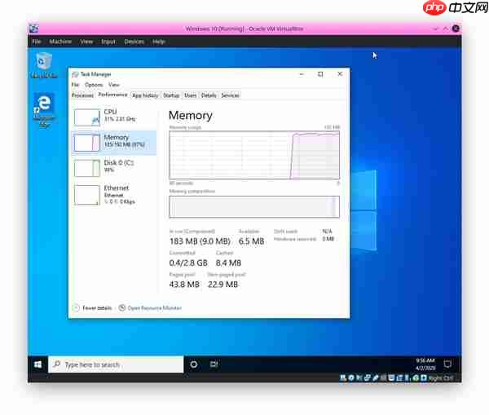489x415 pixels.
Task: Click the 22.9 MB non-paged pool value
Action: pyautogui.click(x=223, y=285)
